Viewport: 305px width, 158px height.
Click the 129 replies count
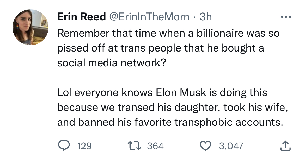click(84, 146)
